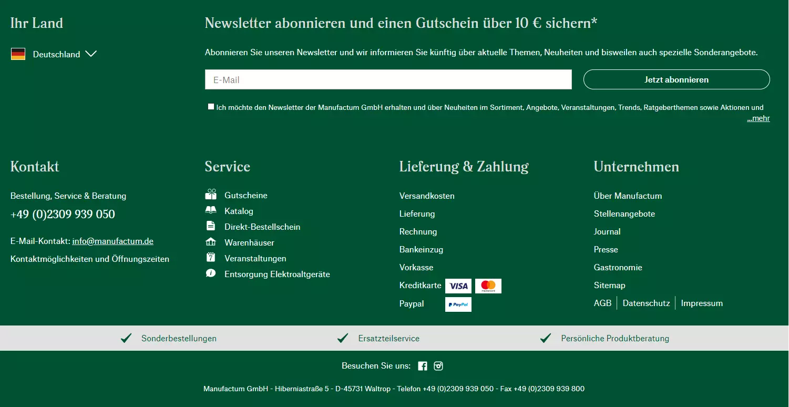This screenshot has width=789, height=407.
Task: Click the Veranstaltungen calendar icon
Action: (x=211, y=258)
